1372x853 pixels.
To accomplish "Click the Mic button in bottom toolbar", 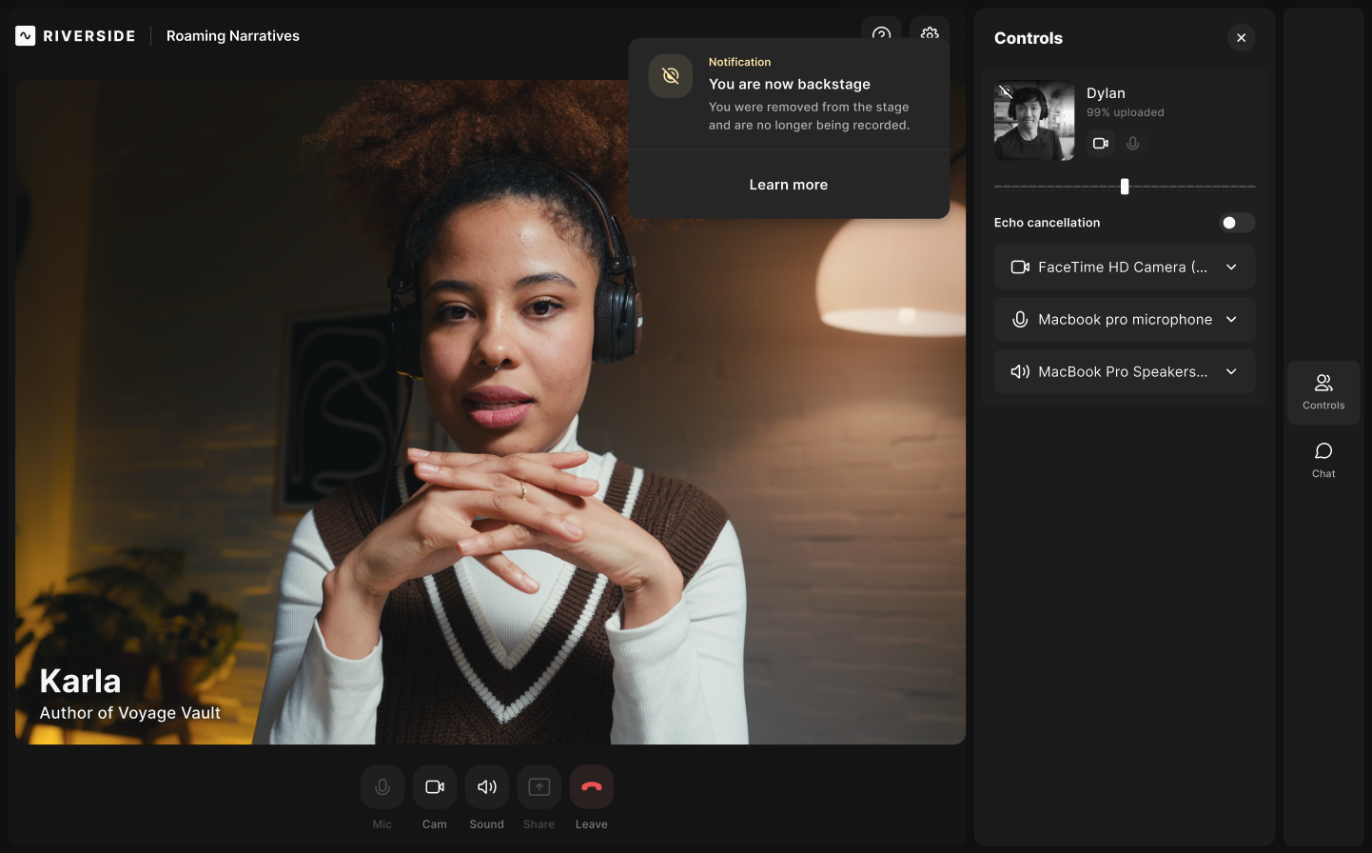I will (x=382, y=787).
